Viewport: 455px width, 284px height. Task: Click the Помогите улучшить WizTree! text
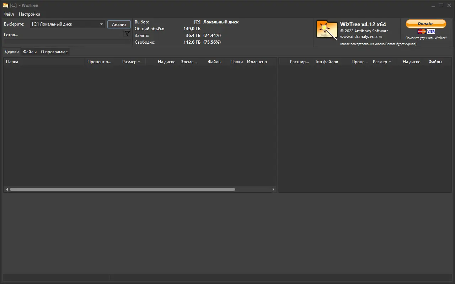[426, 38]
